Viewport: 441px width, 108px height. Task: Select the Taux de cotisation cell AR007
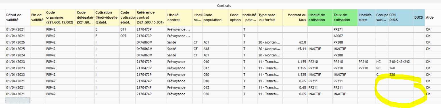click(x=345, y=36)
